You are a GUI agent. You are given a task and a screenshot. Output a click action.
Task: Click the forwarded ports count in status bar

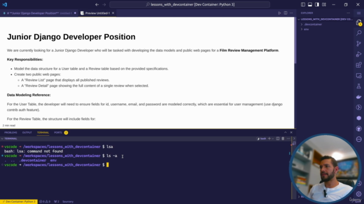[x=56, y=202]
